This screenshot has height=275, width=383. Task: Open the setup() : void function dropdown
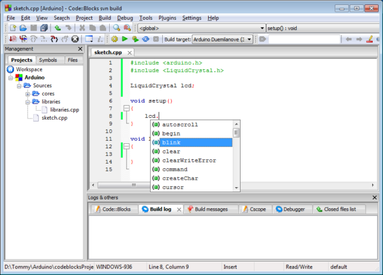323,28
